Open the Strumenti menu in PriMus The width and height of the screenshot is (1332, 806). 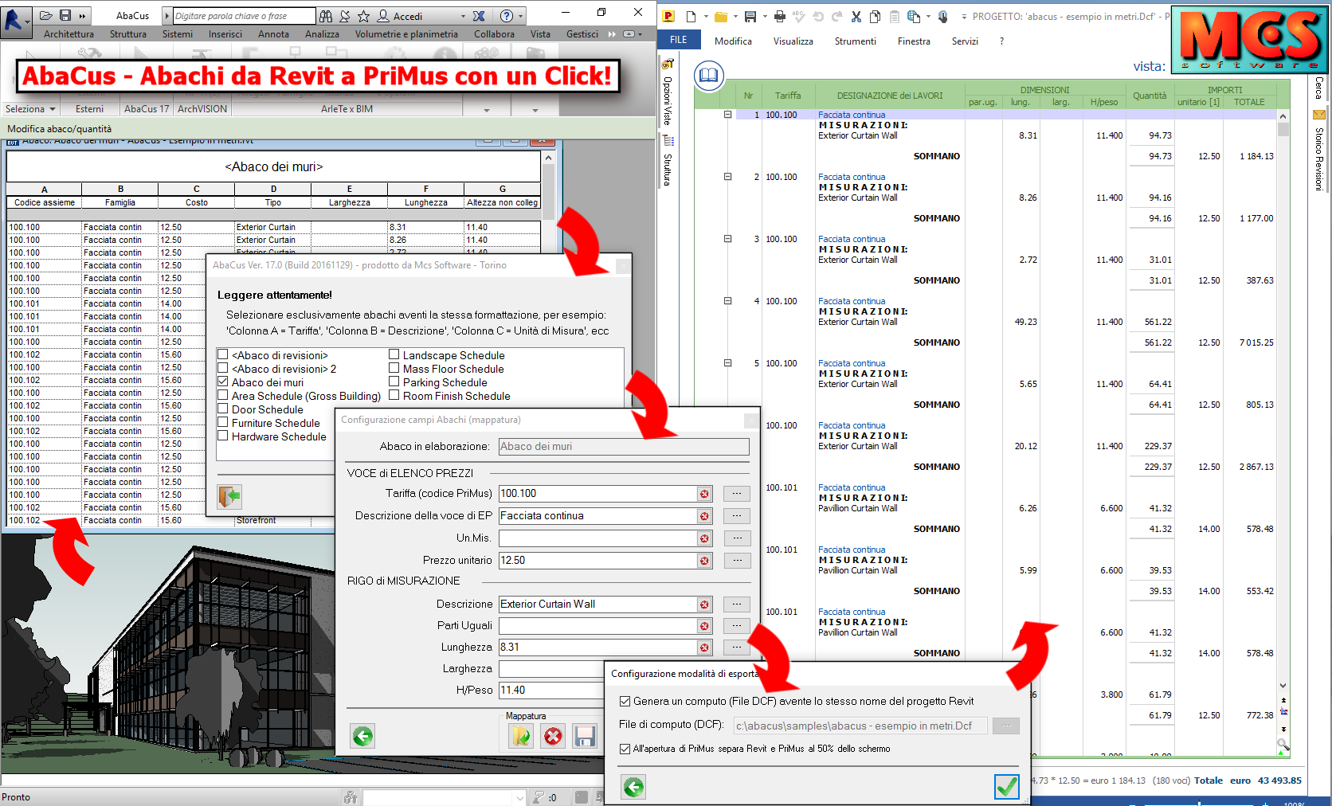(855, 41)
